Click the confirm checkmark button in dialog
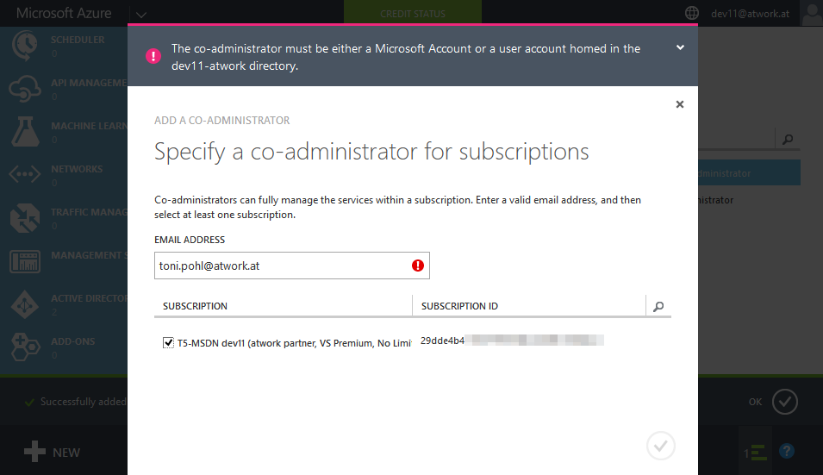 660,446
